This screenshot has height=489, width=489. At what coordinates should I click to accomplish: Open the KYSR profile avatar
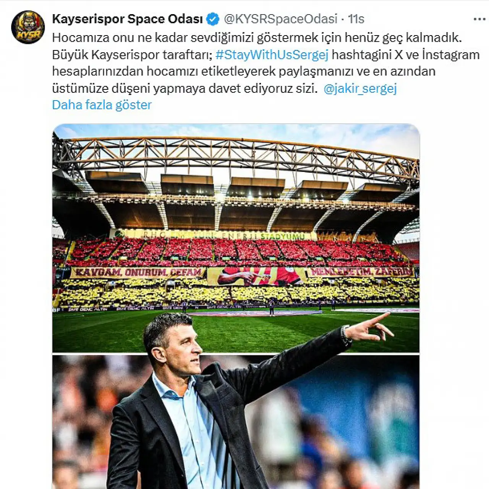(28, 27)
